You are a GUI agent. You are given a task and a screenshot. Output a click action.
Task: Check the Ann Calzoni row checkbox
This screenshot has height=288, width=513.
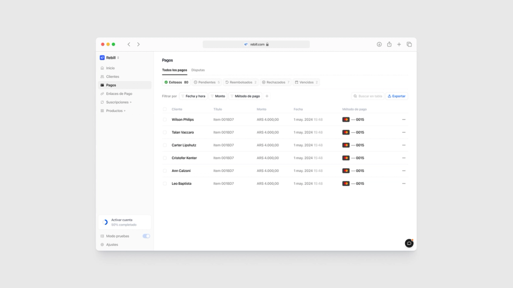point(165,171)
